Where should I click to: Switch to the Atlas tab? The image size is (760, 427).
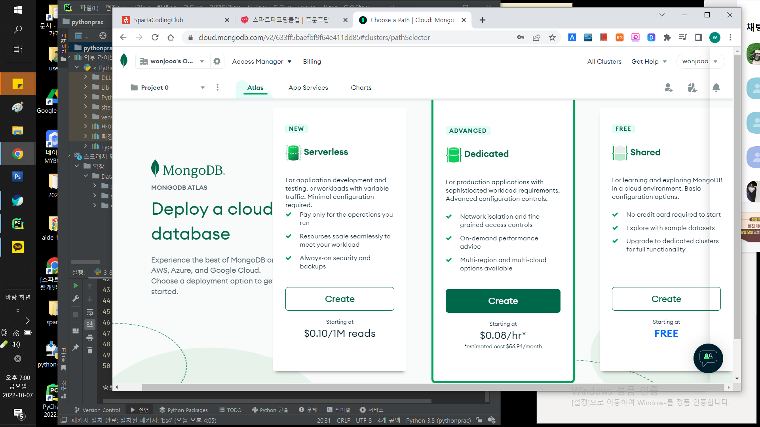pos(255,88)
